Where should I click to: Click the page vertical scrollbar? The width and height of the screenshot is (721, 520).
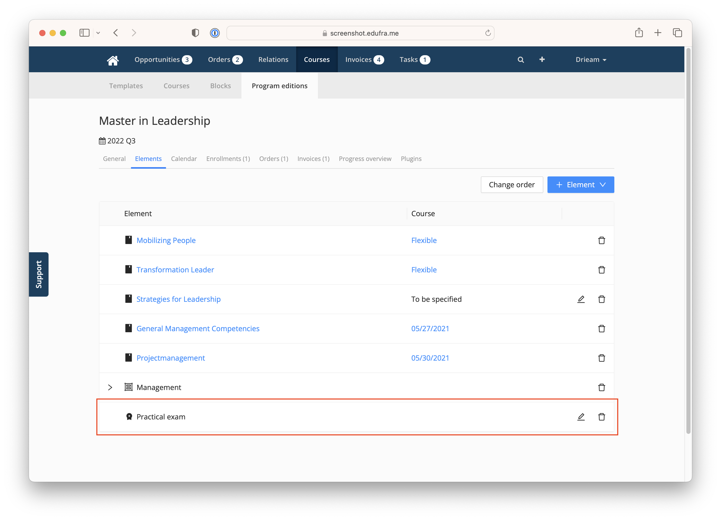pos(688,241)
